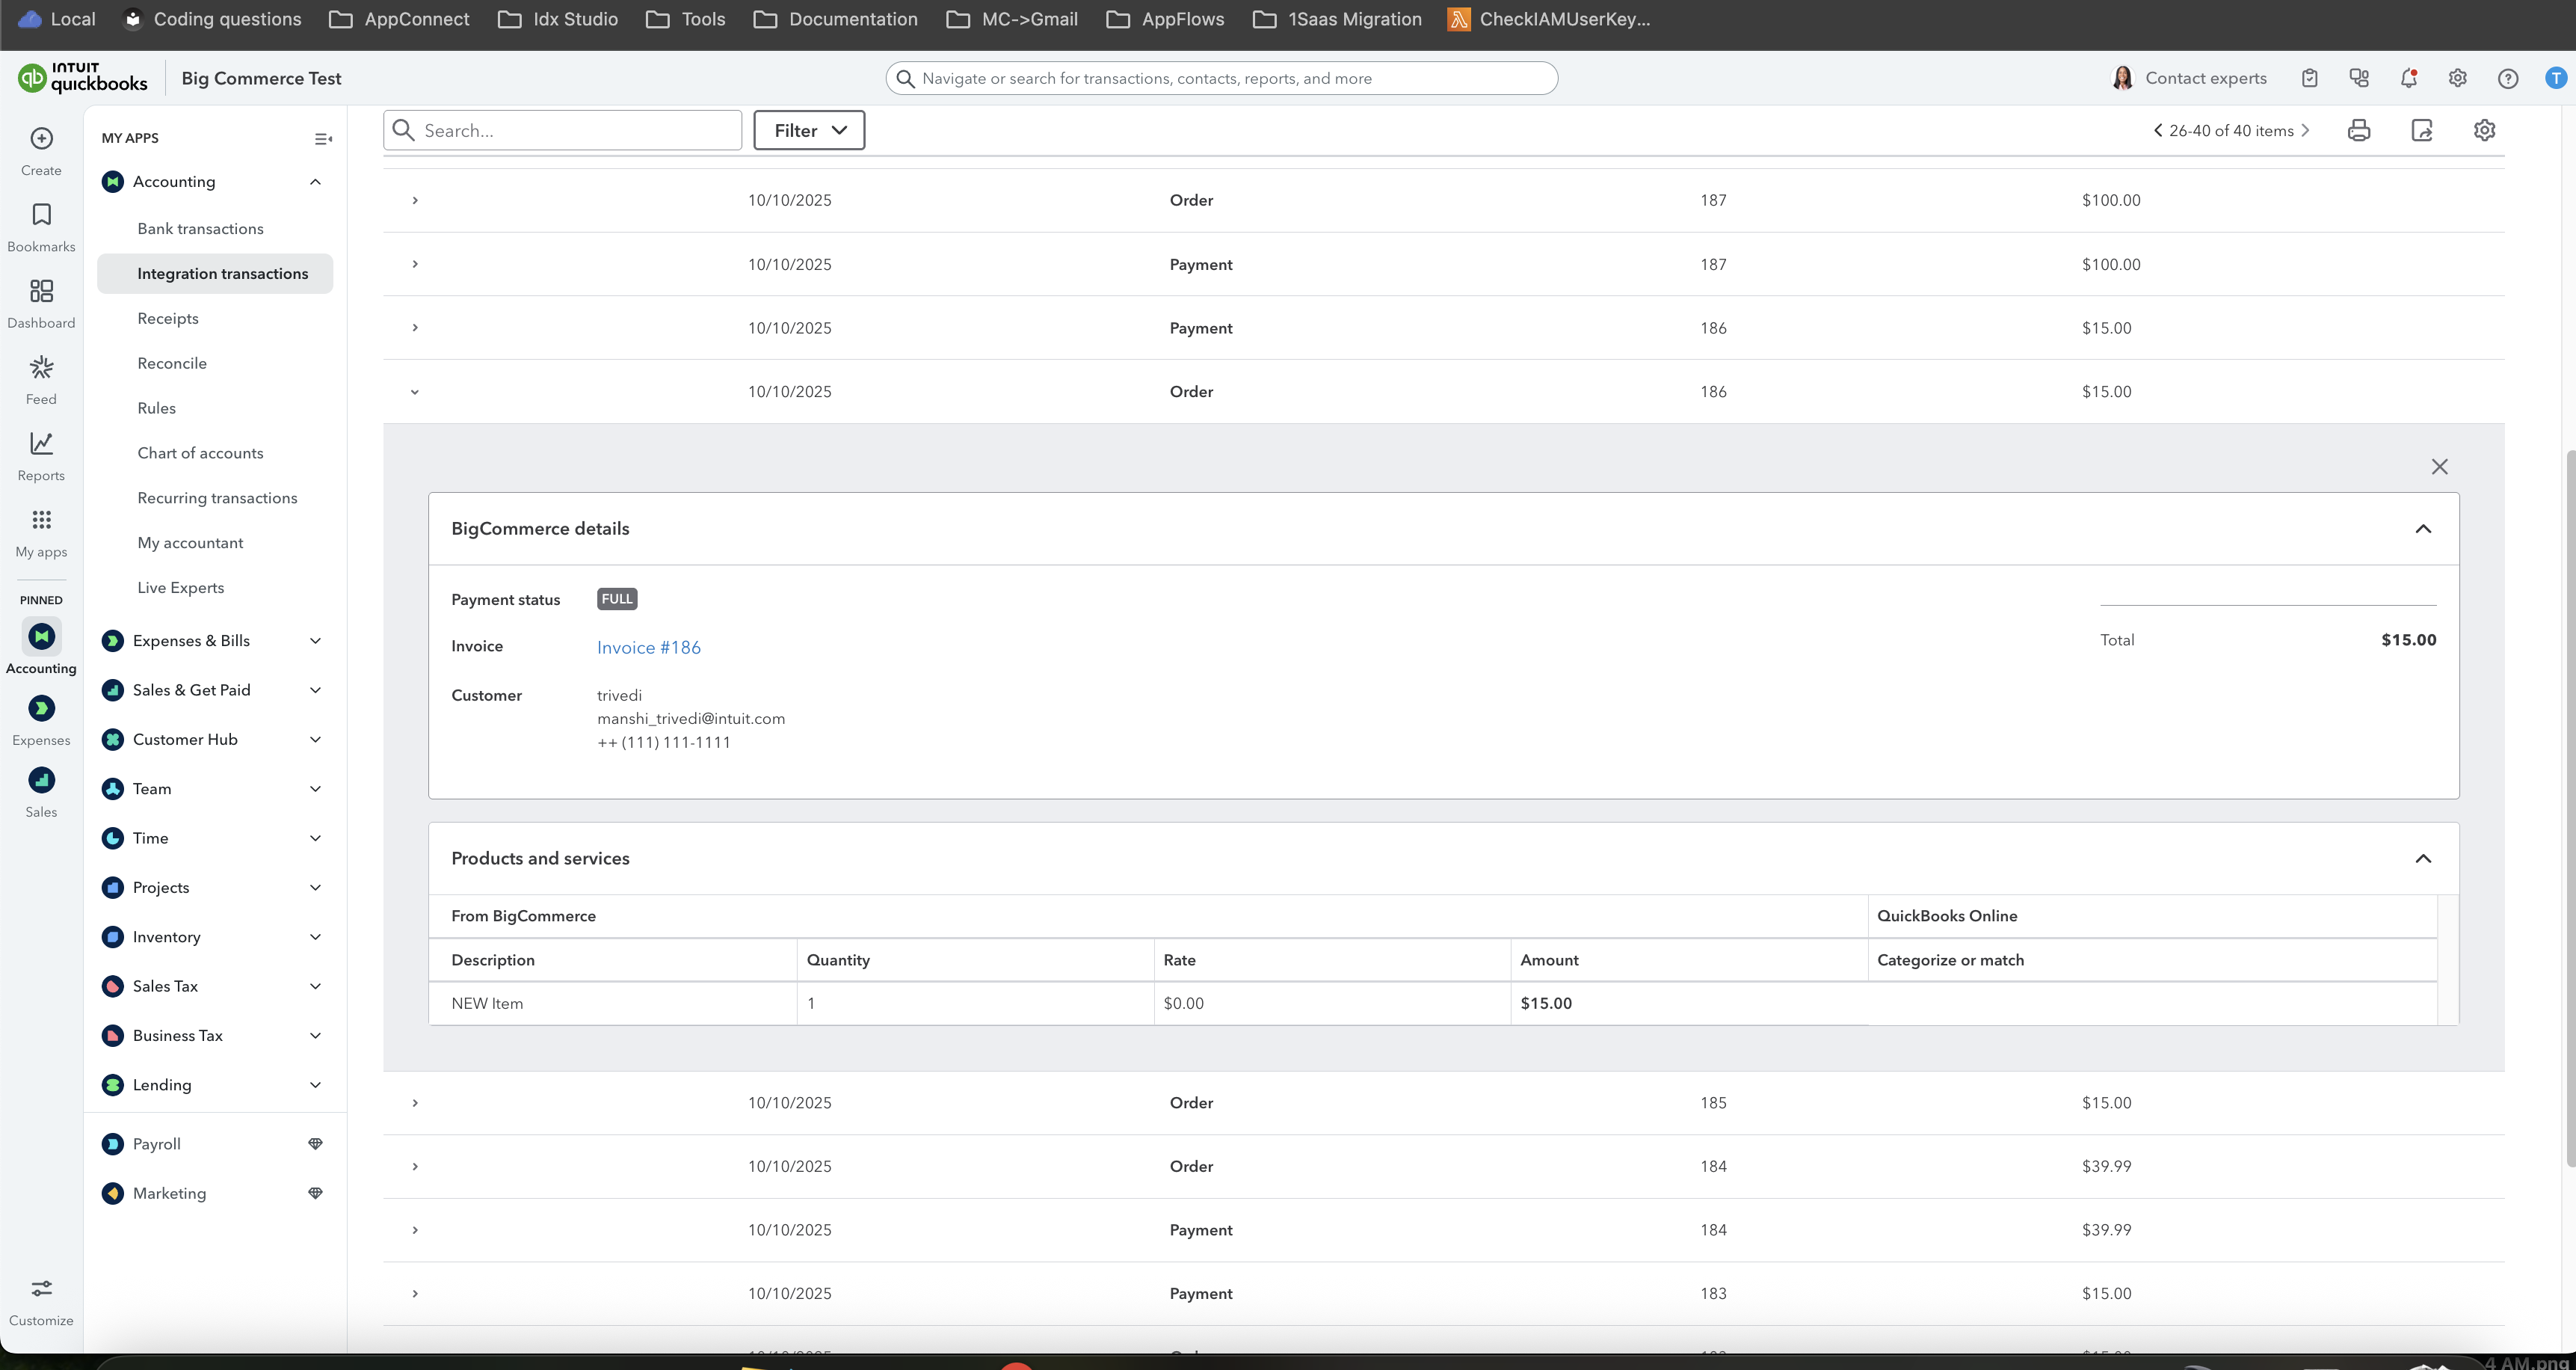The height and width of the screenshot is (1370, 2576).
Task: Open table settings gear icon
Action: [2485, 130]
